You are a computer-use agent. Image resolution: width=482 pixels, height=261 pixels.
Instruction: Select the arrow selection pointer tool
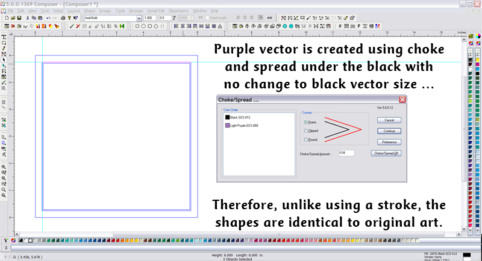(4, 60)
